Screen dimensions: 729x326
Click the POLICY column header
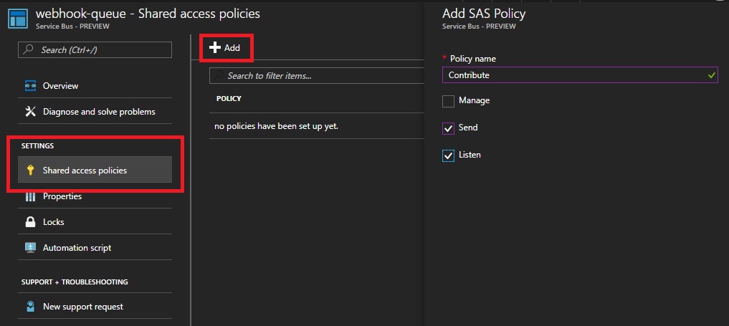pyautogui.click(x=229, y=98)
